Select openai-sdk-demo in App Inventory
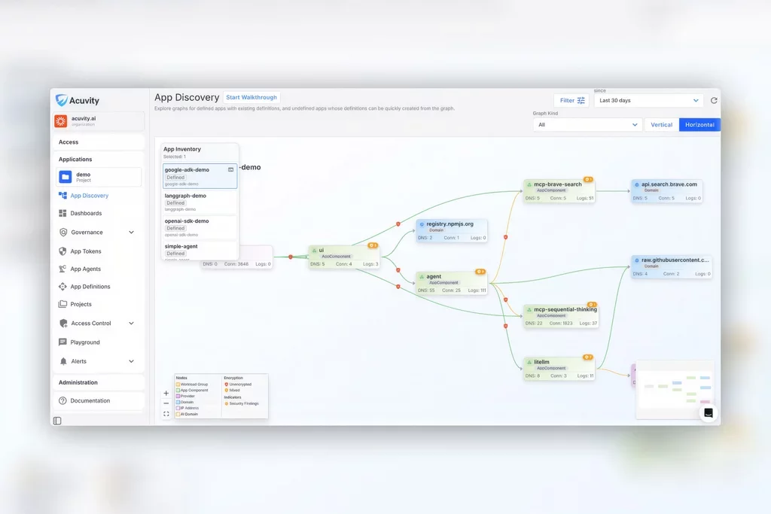 200,227
